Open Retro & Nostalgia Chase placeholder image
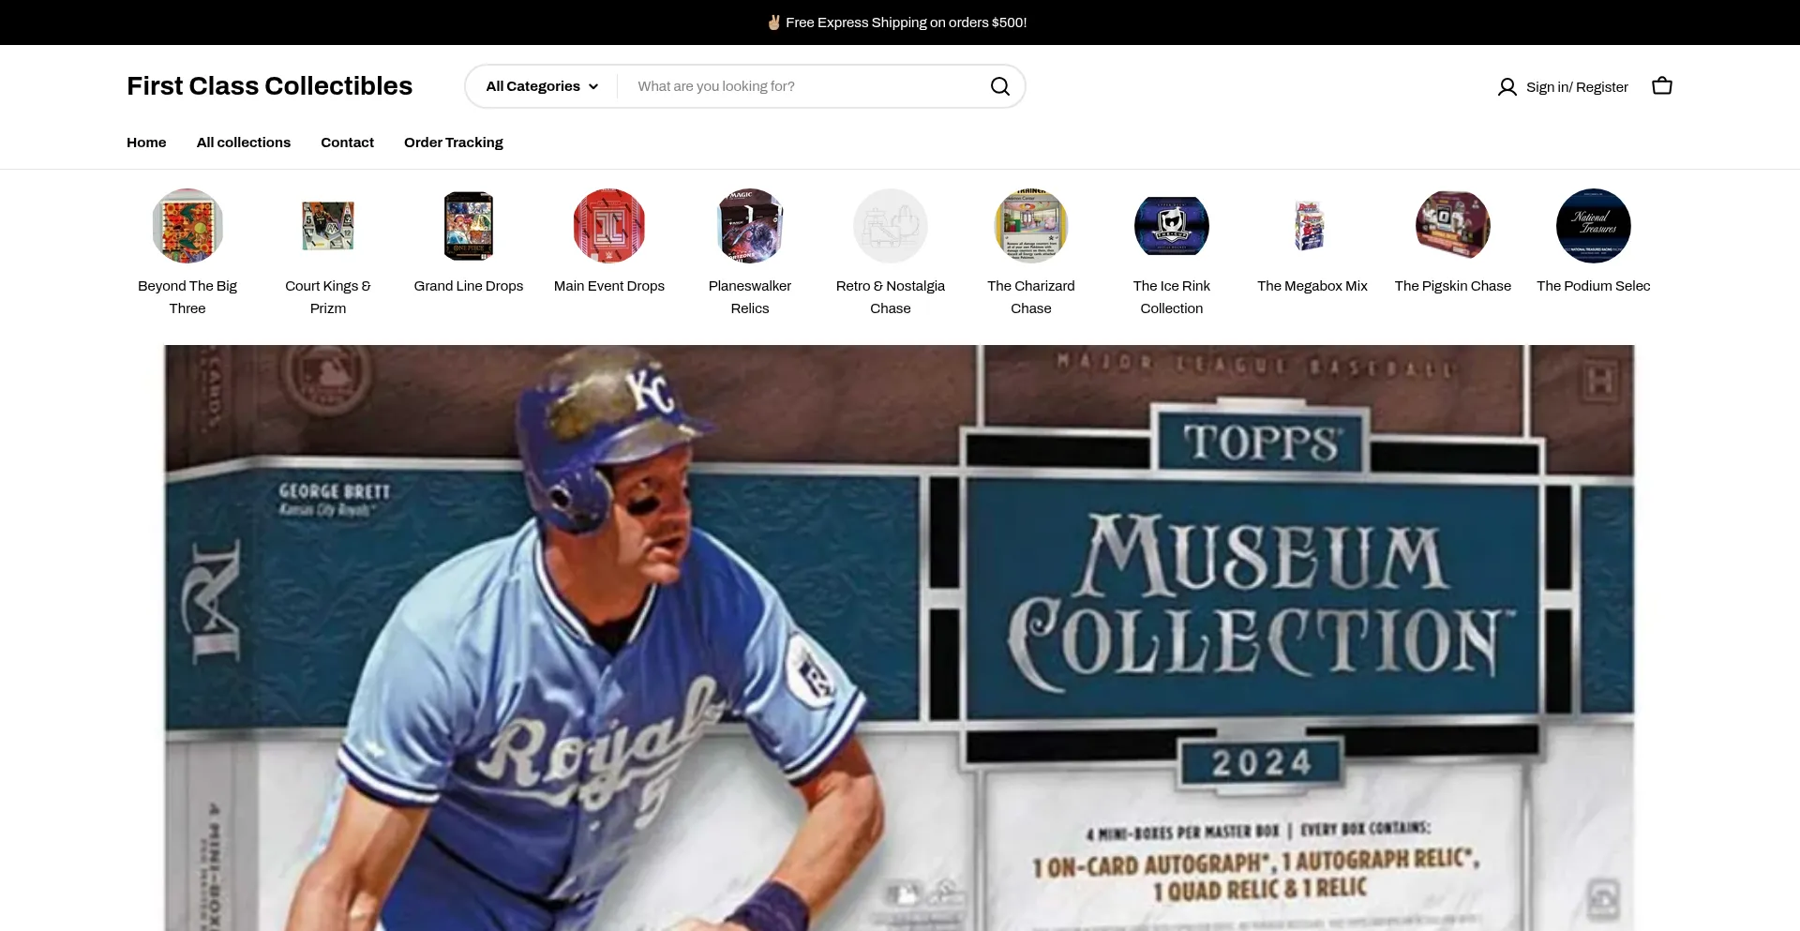 click(891, 226)
